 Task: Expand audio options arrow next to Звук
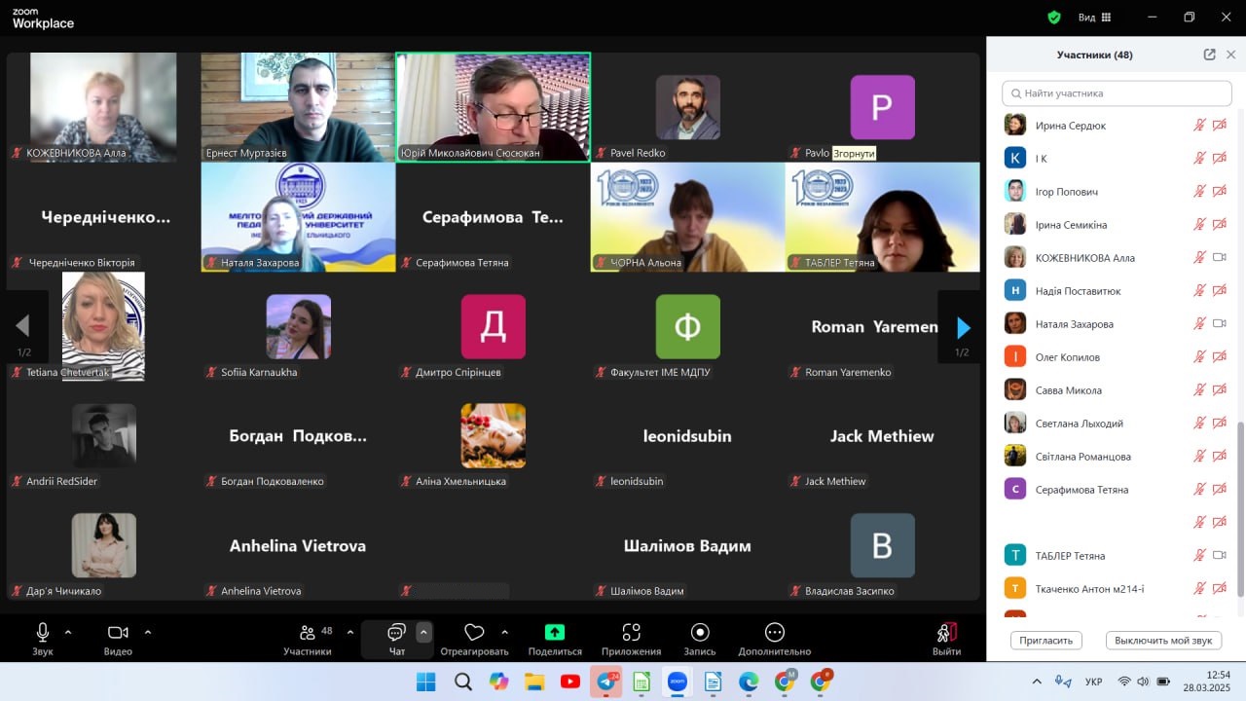(x=68, y=632)
